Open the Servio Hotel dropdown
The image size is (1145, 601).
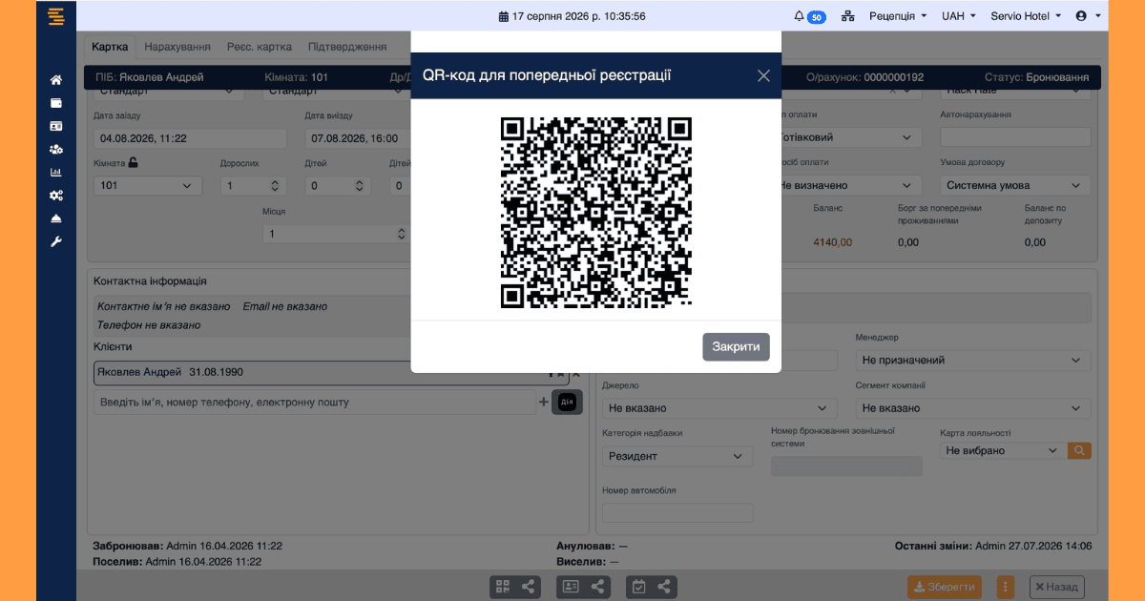(1027, 16)
